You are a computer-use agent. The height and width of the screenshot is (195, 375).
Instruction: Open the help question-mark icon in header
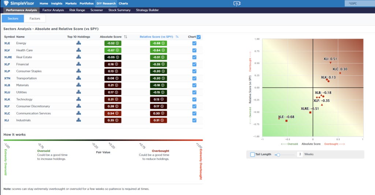(x=237, y=4)
